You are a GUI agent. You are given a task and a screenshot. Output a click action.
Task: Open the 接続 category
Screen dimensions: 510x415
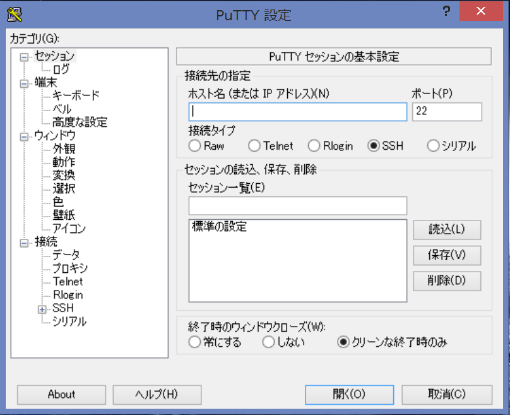point(46,242)
